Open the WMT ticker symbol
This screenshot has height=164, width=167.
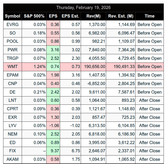tap(12, 67)
